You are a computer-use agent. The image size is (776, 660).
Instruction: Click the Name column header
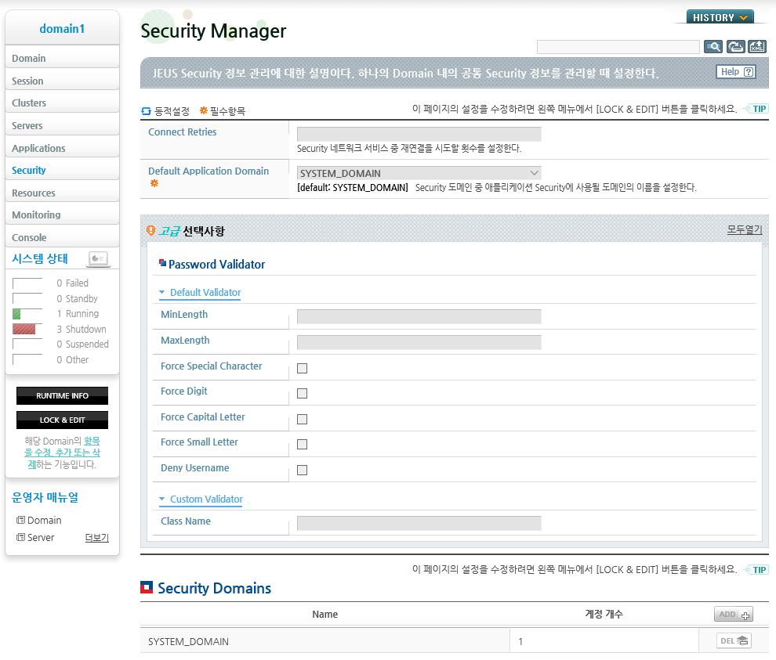(x=325, y=614)
